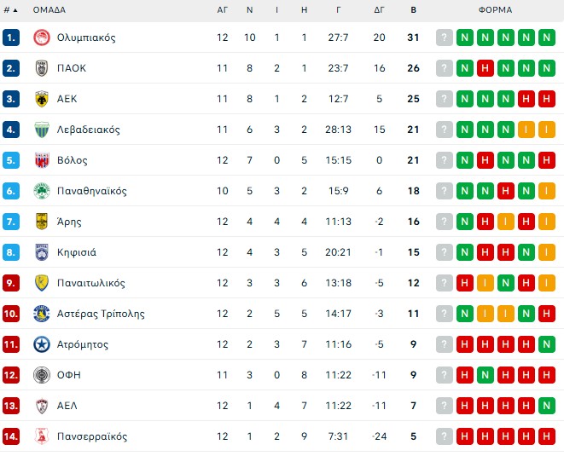Click the Ατρόμητος blue star logo

[41, 344]
